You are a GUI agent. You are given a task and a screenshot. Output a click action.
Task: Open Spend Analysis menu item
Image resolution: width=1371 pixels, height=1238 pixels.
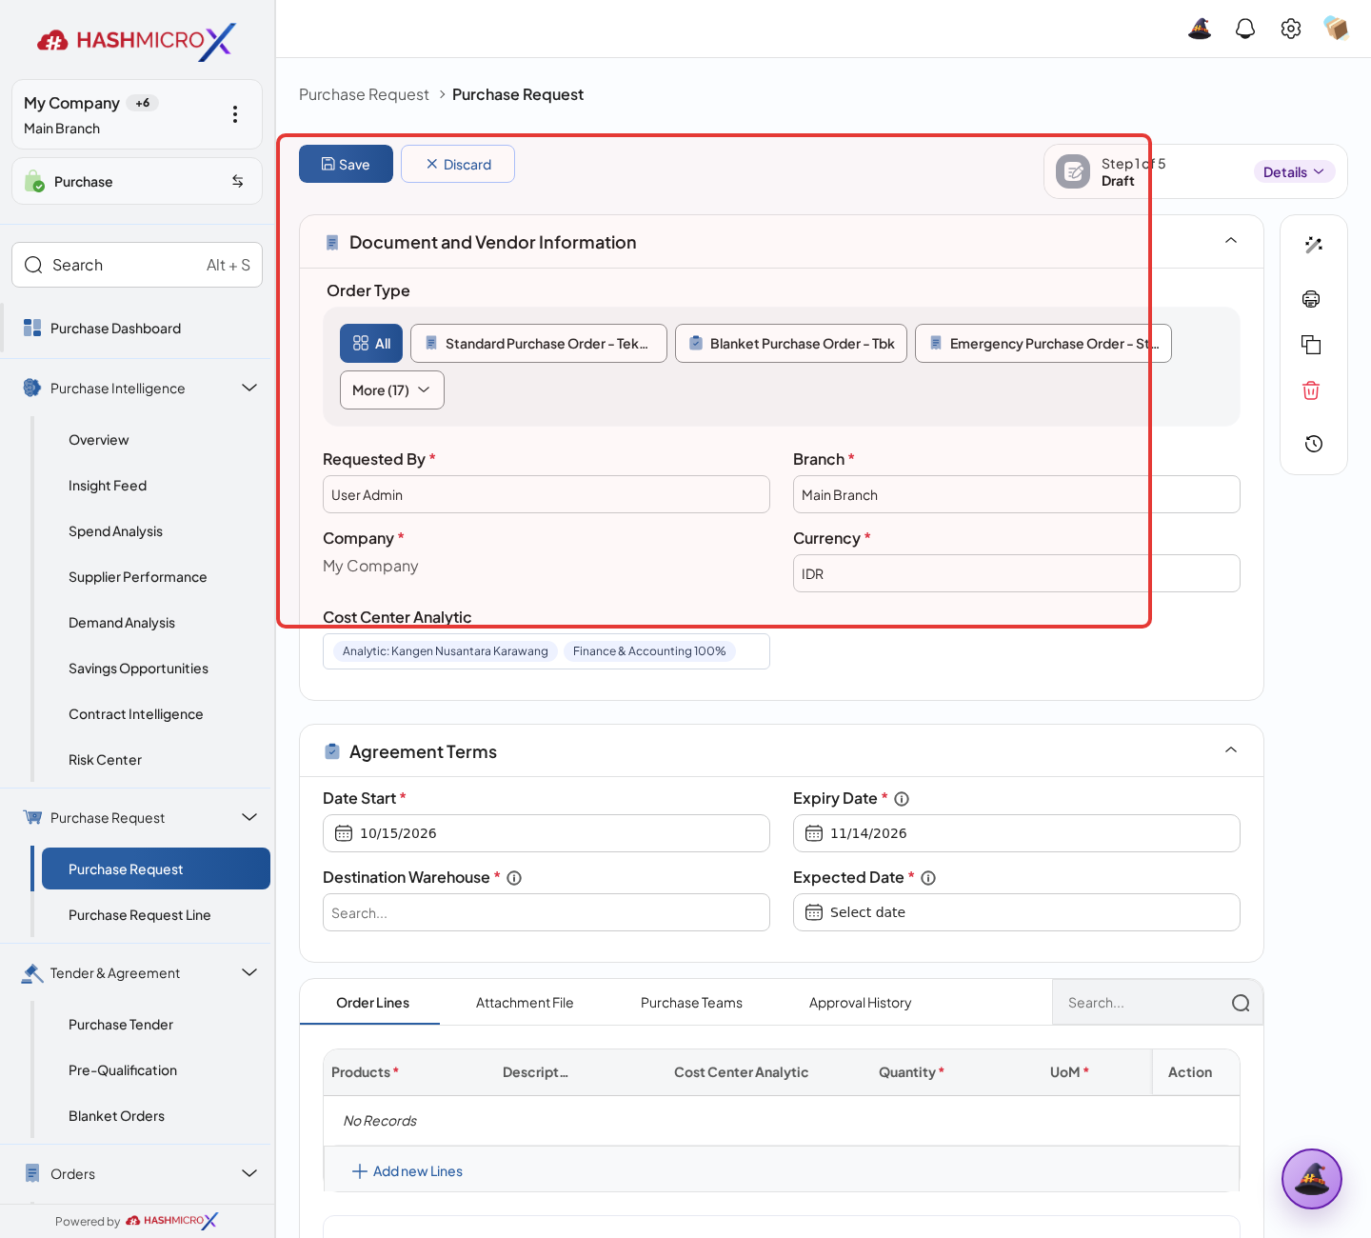(x=116, y=531)
